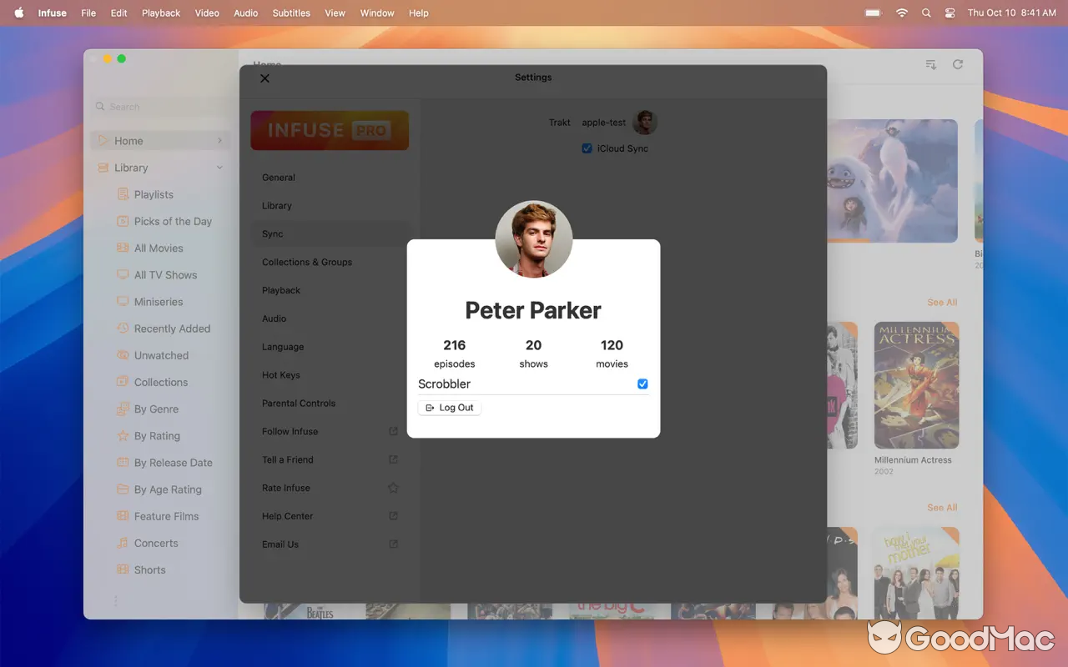Click the Email Us external link icon
This screenshot has width=1068, height=667.
pos(393,544)
